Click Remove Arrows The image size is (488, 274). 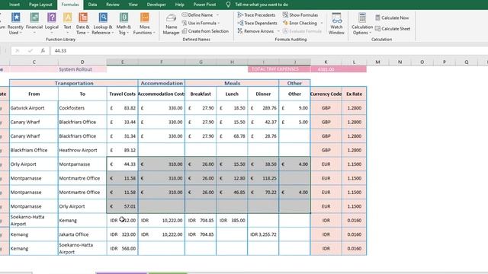(x=256, y=31)
